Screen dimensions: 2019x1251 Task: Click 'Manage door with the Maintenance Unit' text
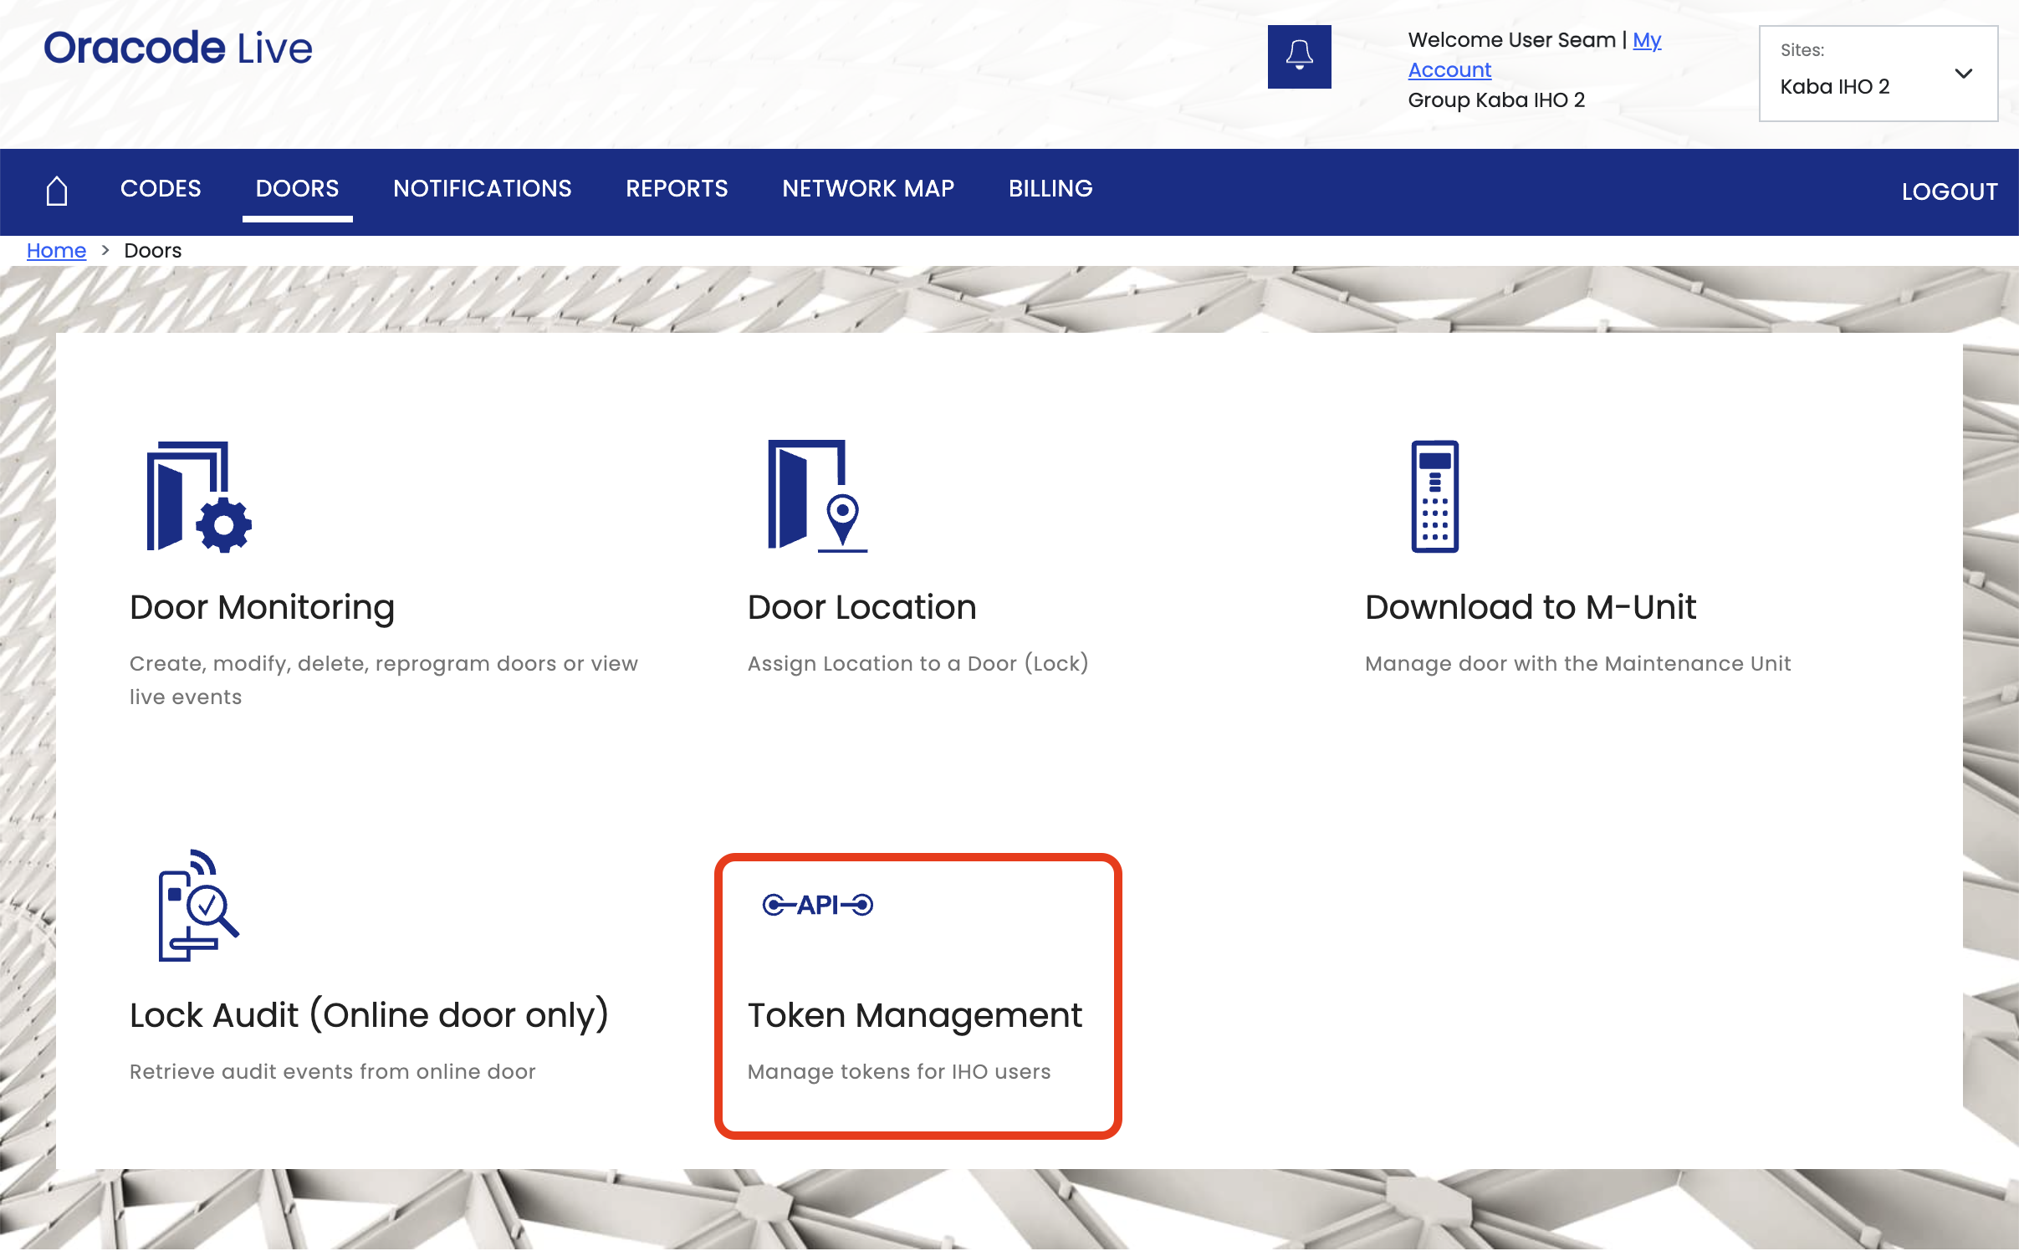pos(1577,664)
